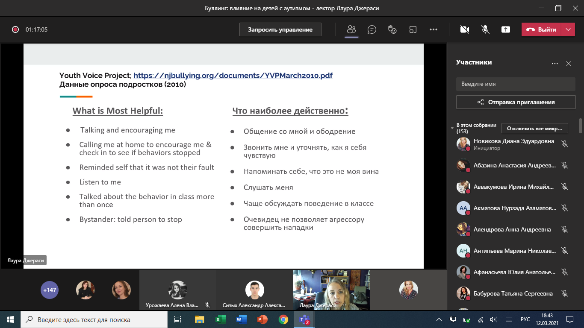Image resolution: width=584 pixels, height=328 pixels.
Task: Collapse the 'В этом собрании' participant list
Action: click(453, 128)
